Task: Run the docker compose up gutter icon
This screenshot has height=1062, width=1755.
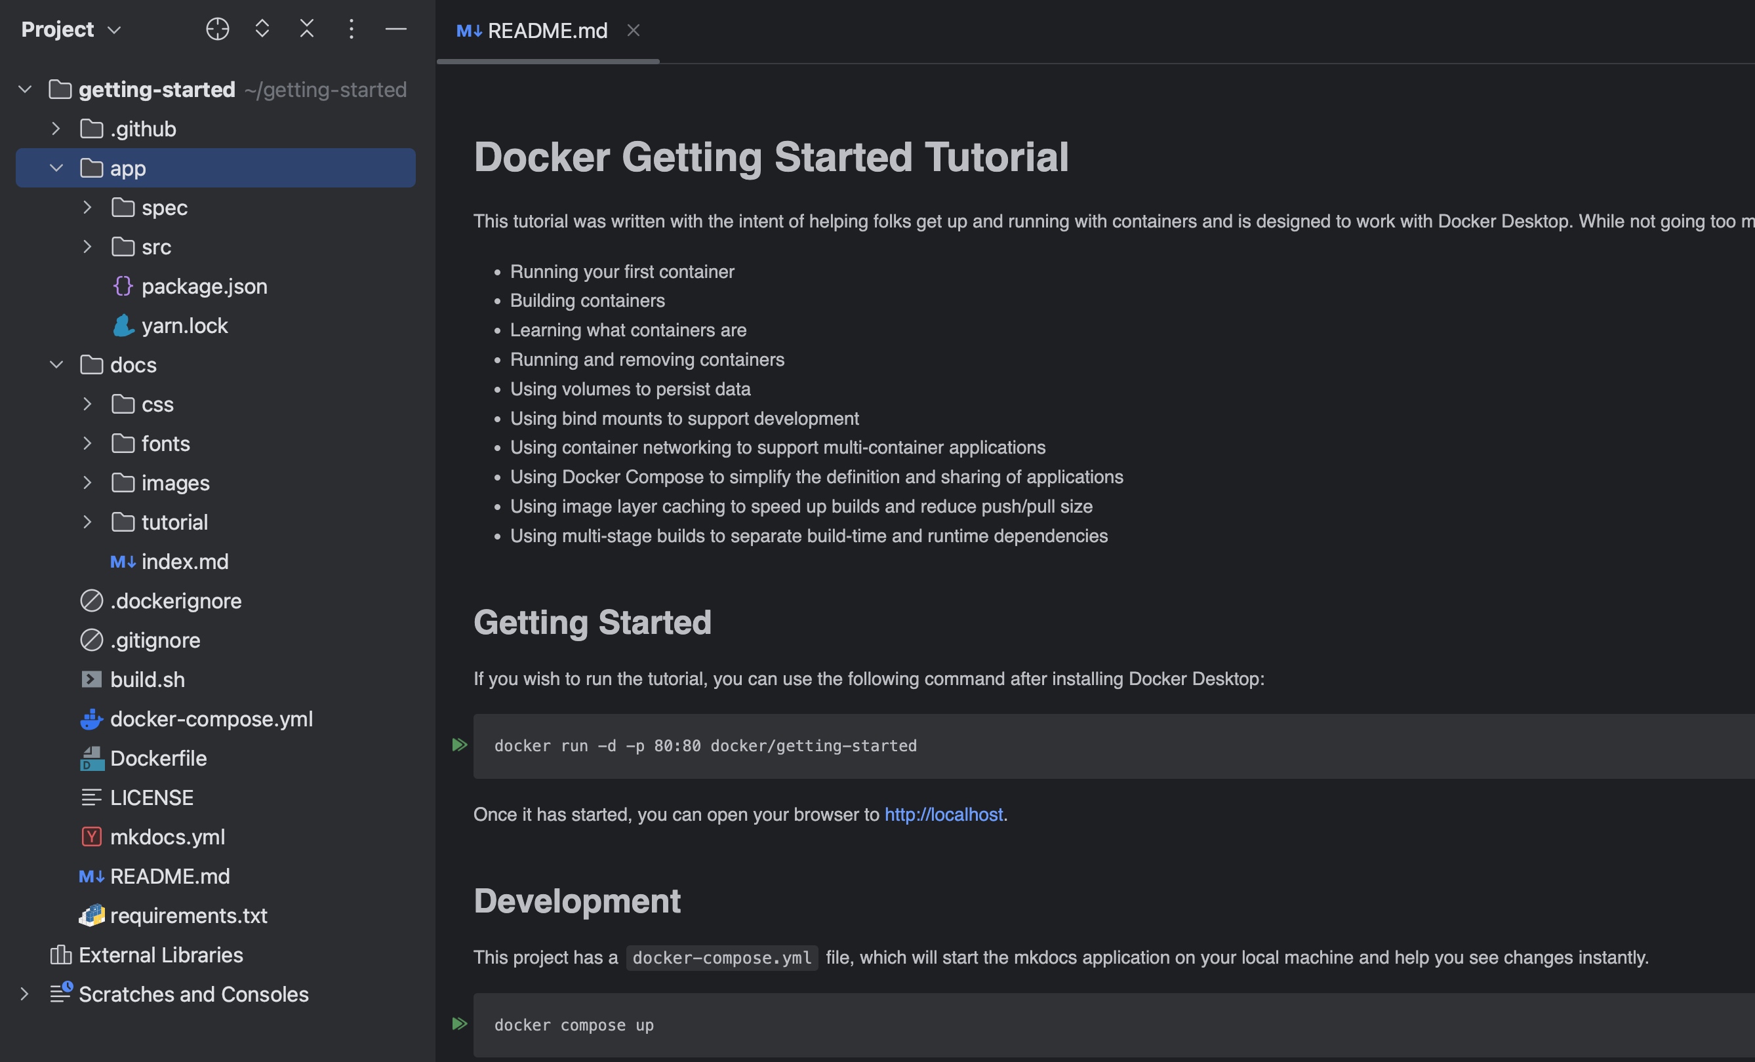Action: pos(459,1023)
